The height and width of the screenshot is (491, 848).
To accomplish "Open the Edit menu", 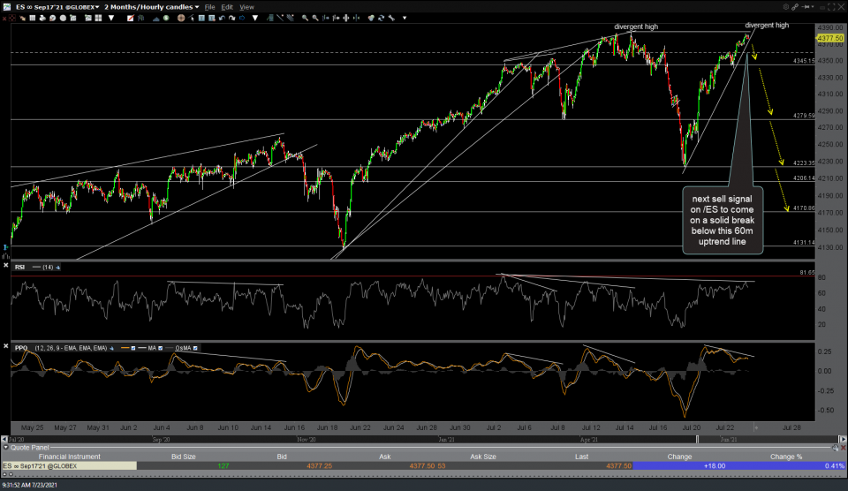I will [227, 7].
